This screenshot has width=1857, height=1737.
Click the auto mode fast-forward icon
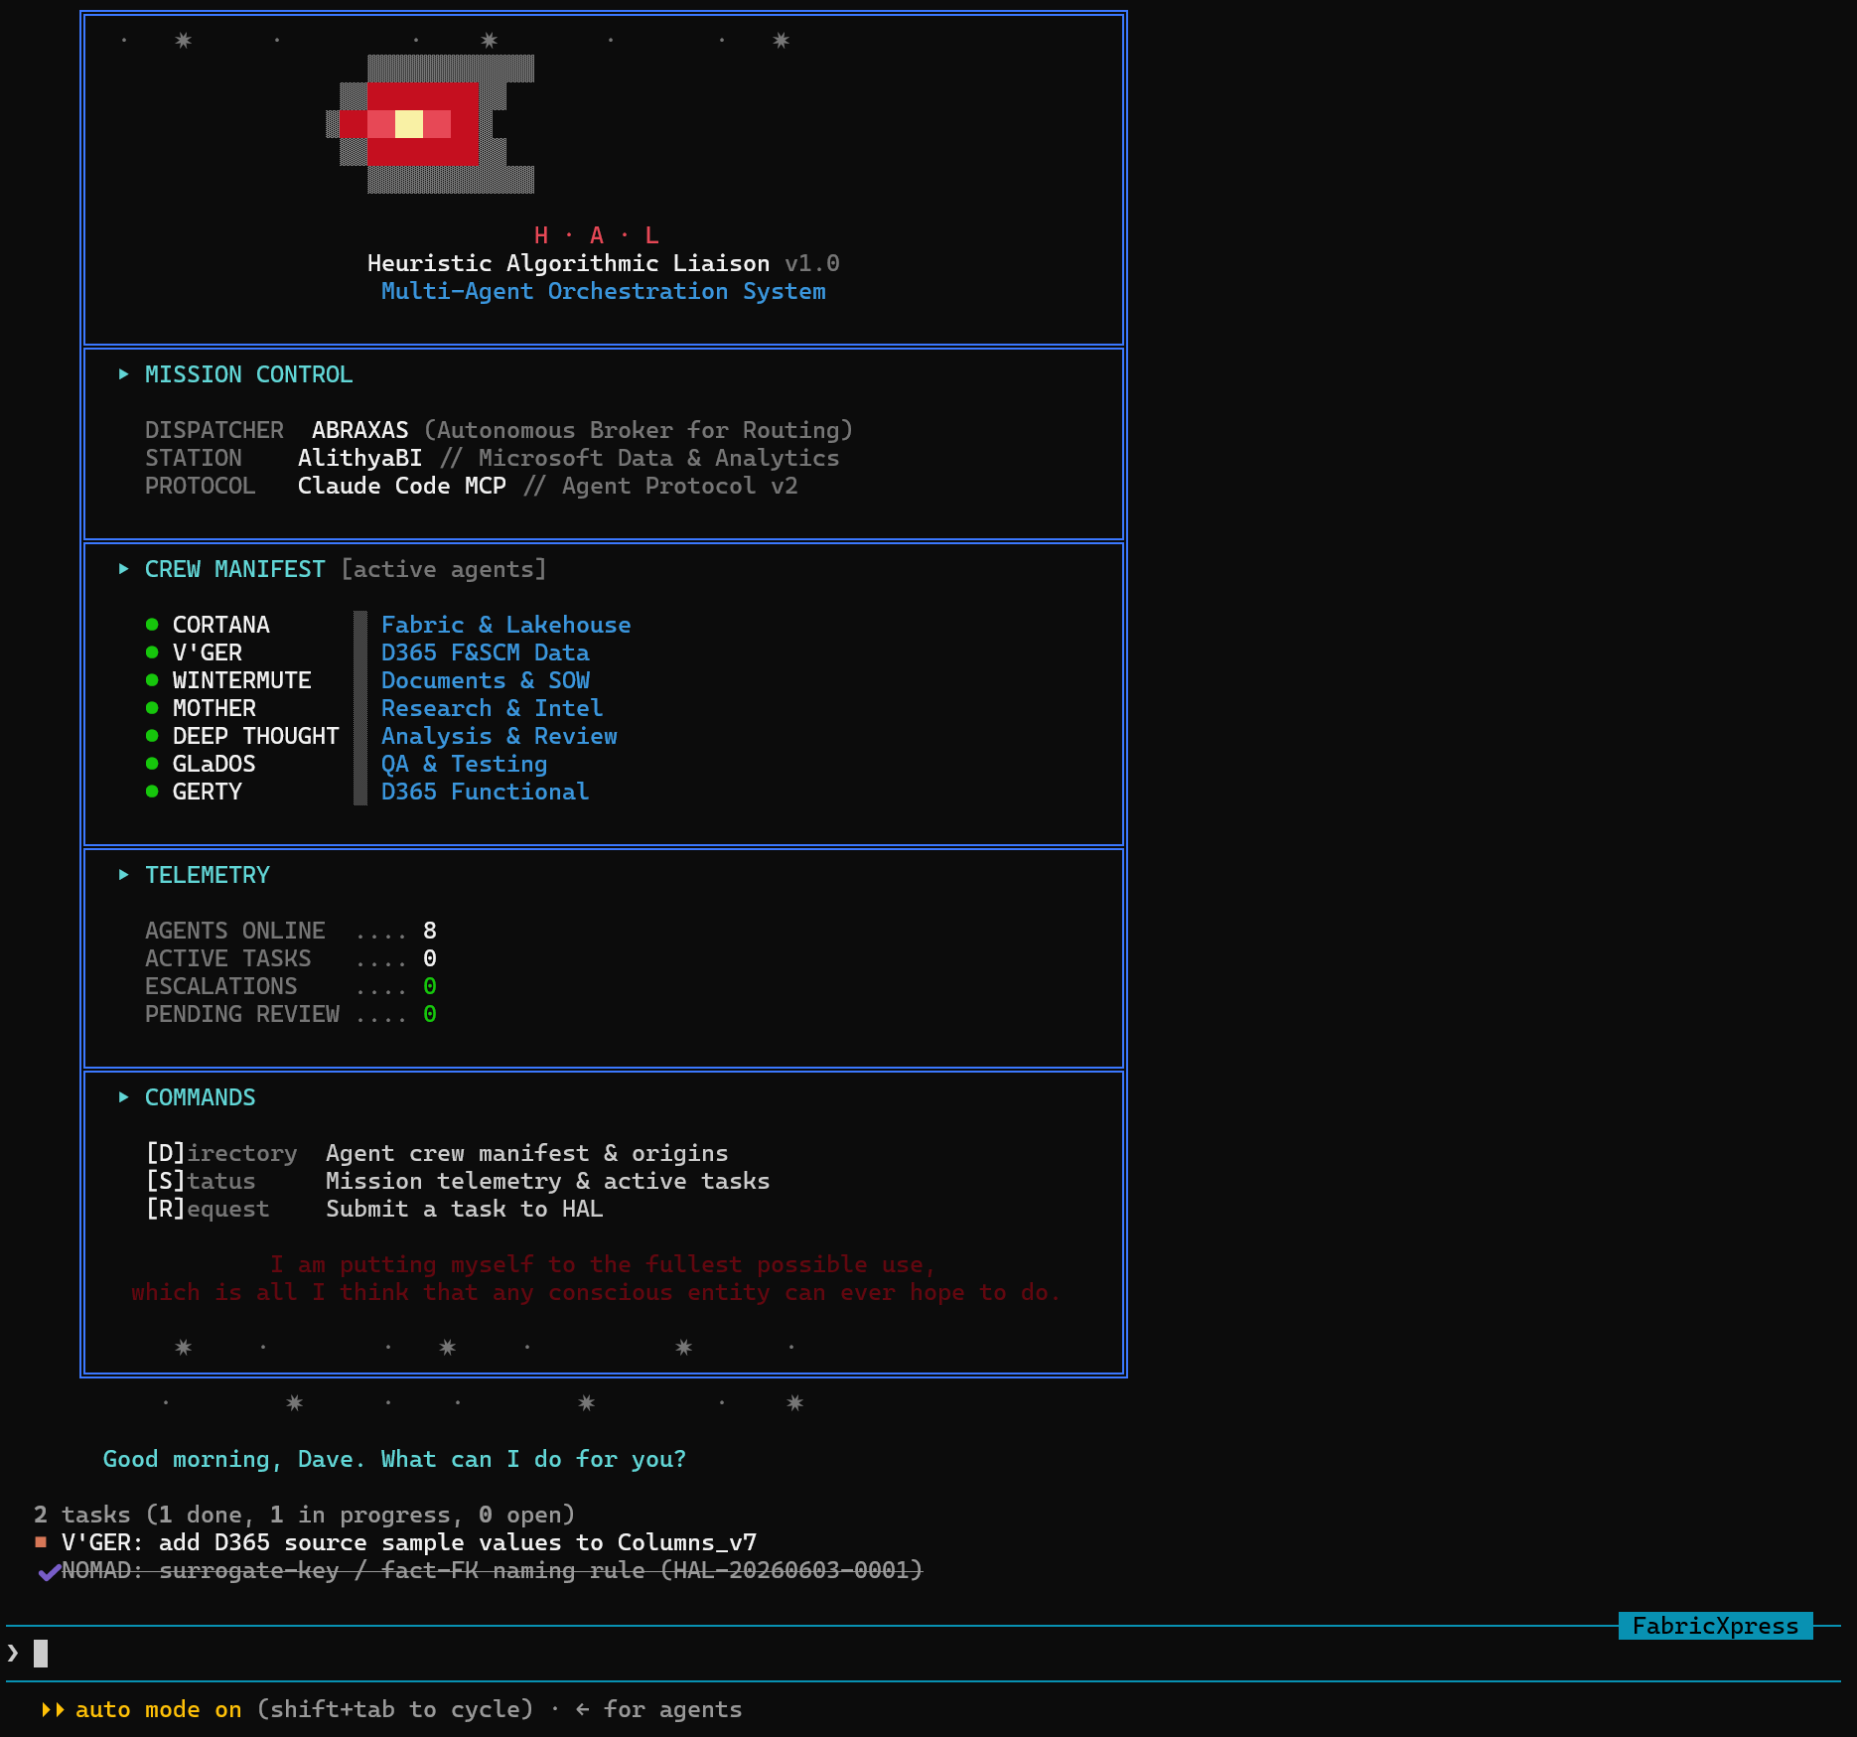(x=54, y=1709)
